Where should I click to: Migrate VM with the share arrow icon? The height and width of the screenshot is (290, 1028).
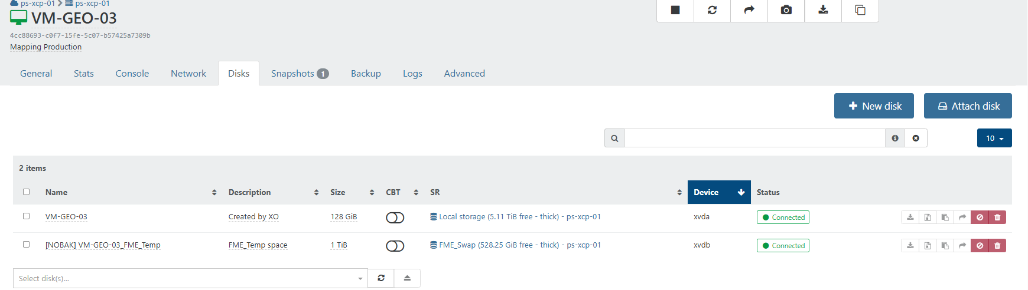point(749,10)
